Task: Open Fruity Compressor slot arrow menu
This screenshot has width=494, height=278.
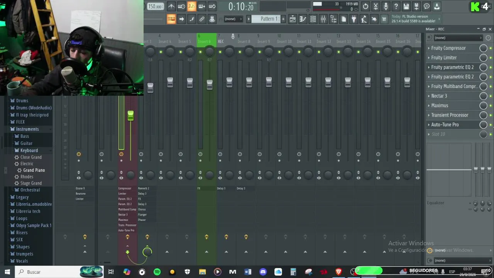Action: tap(429, 48)
